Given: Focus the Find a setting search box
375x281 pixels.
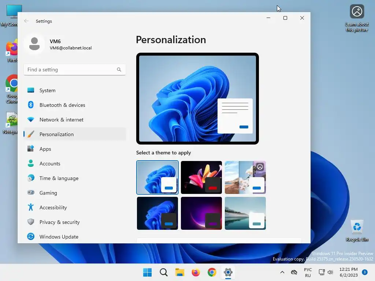Looking at the screenshot, I should click(x=75, y=70).
